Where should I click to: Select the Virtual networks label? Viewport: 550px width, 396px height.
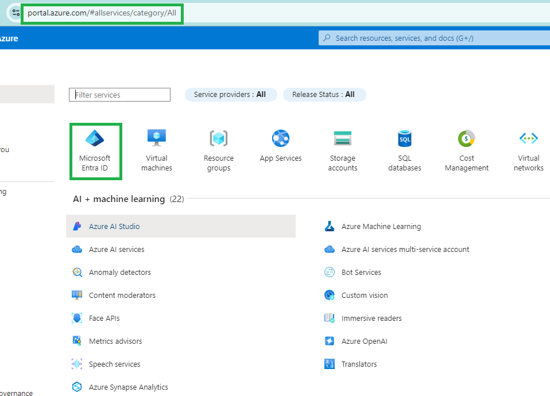point(529,163)
